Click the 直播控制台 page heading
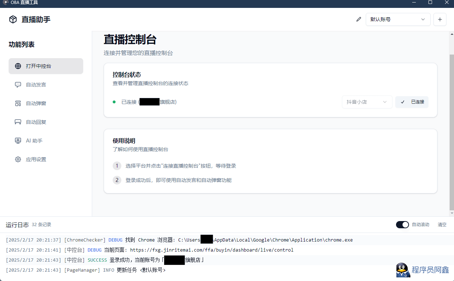This screenshot has width=454, height=281. pyautogui.click(x=130, y=39)
